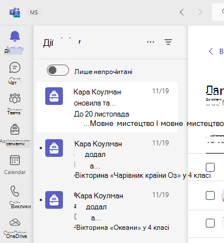Image resolution: width=224 pixels, height=243 pixels.
Task: Open the filter icon in Дії panel
Action: click(x=168, y=42)
